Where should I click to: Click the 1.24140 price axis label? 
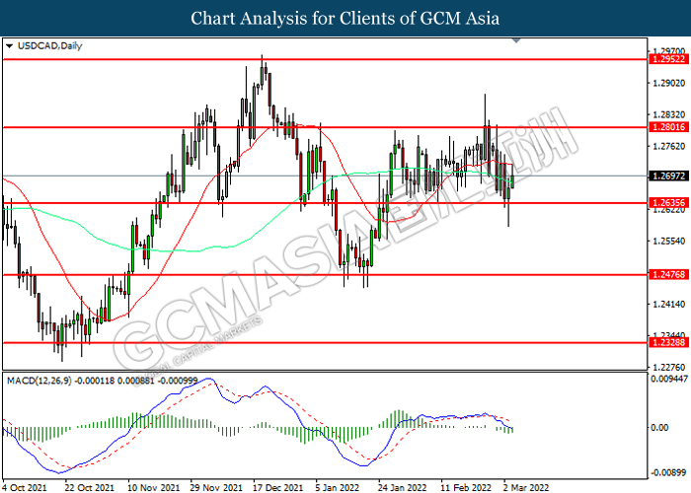coord(668,304)
